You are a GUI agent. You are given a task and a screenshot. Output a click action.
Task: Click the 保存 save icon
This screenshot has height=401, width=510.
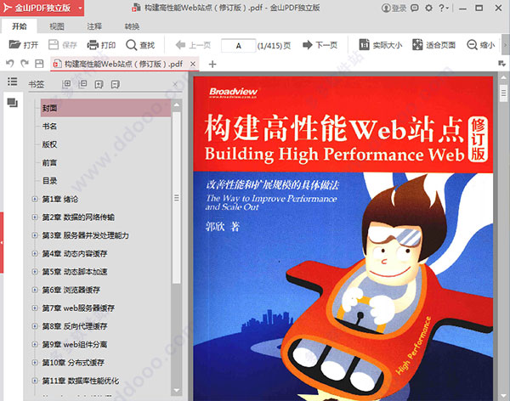coord(53,44)
